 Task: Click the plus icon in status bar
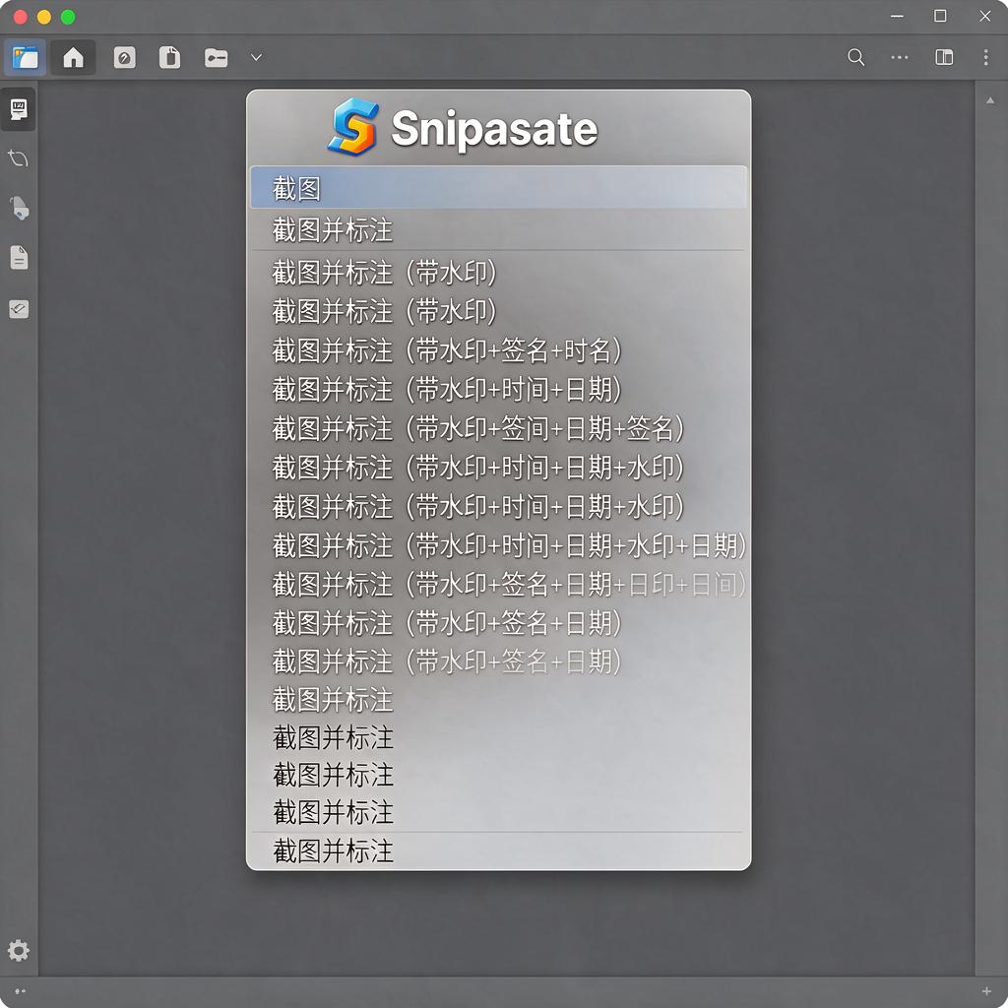pos(986,991)
